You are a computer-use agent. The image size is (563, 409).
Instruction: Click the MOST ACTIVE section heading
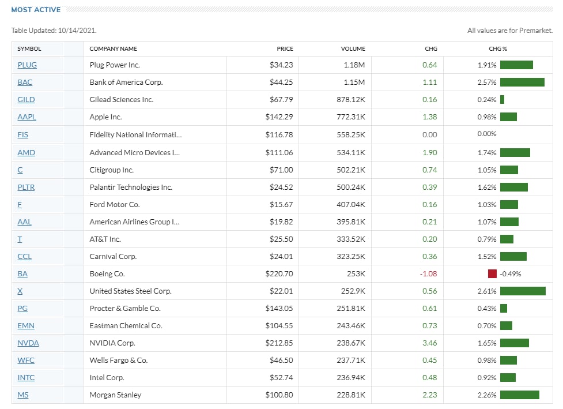tap(36, 10)
